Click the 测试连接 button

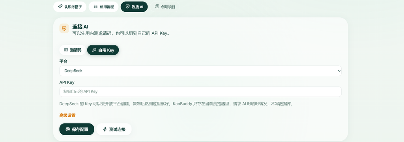[114, 129]
